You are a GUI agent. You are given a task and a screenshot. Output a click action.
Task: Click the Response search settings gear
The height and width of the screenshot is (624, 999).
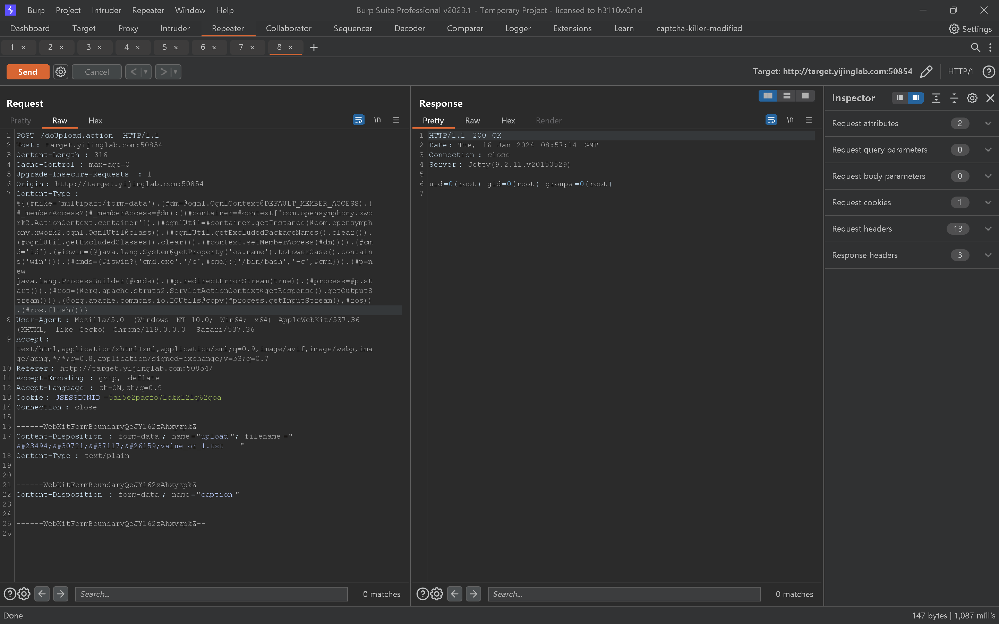437,594
